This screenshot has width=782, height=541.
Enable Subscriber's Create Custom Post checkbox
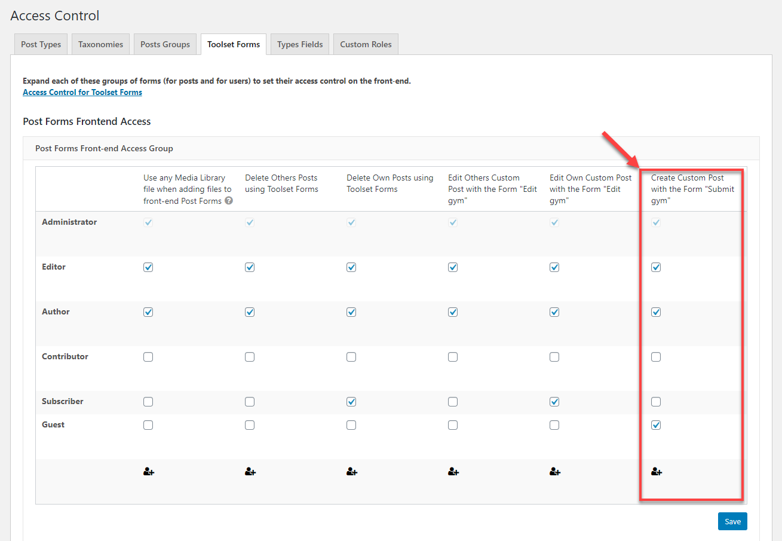click(656, 401)
